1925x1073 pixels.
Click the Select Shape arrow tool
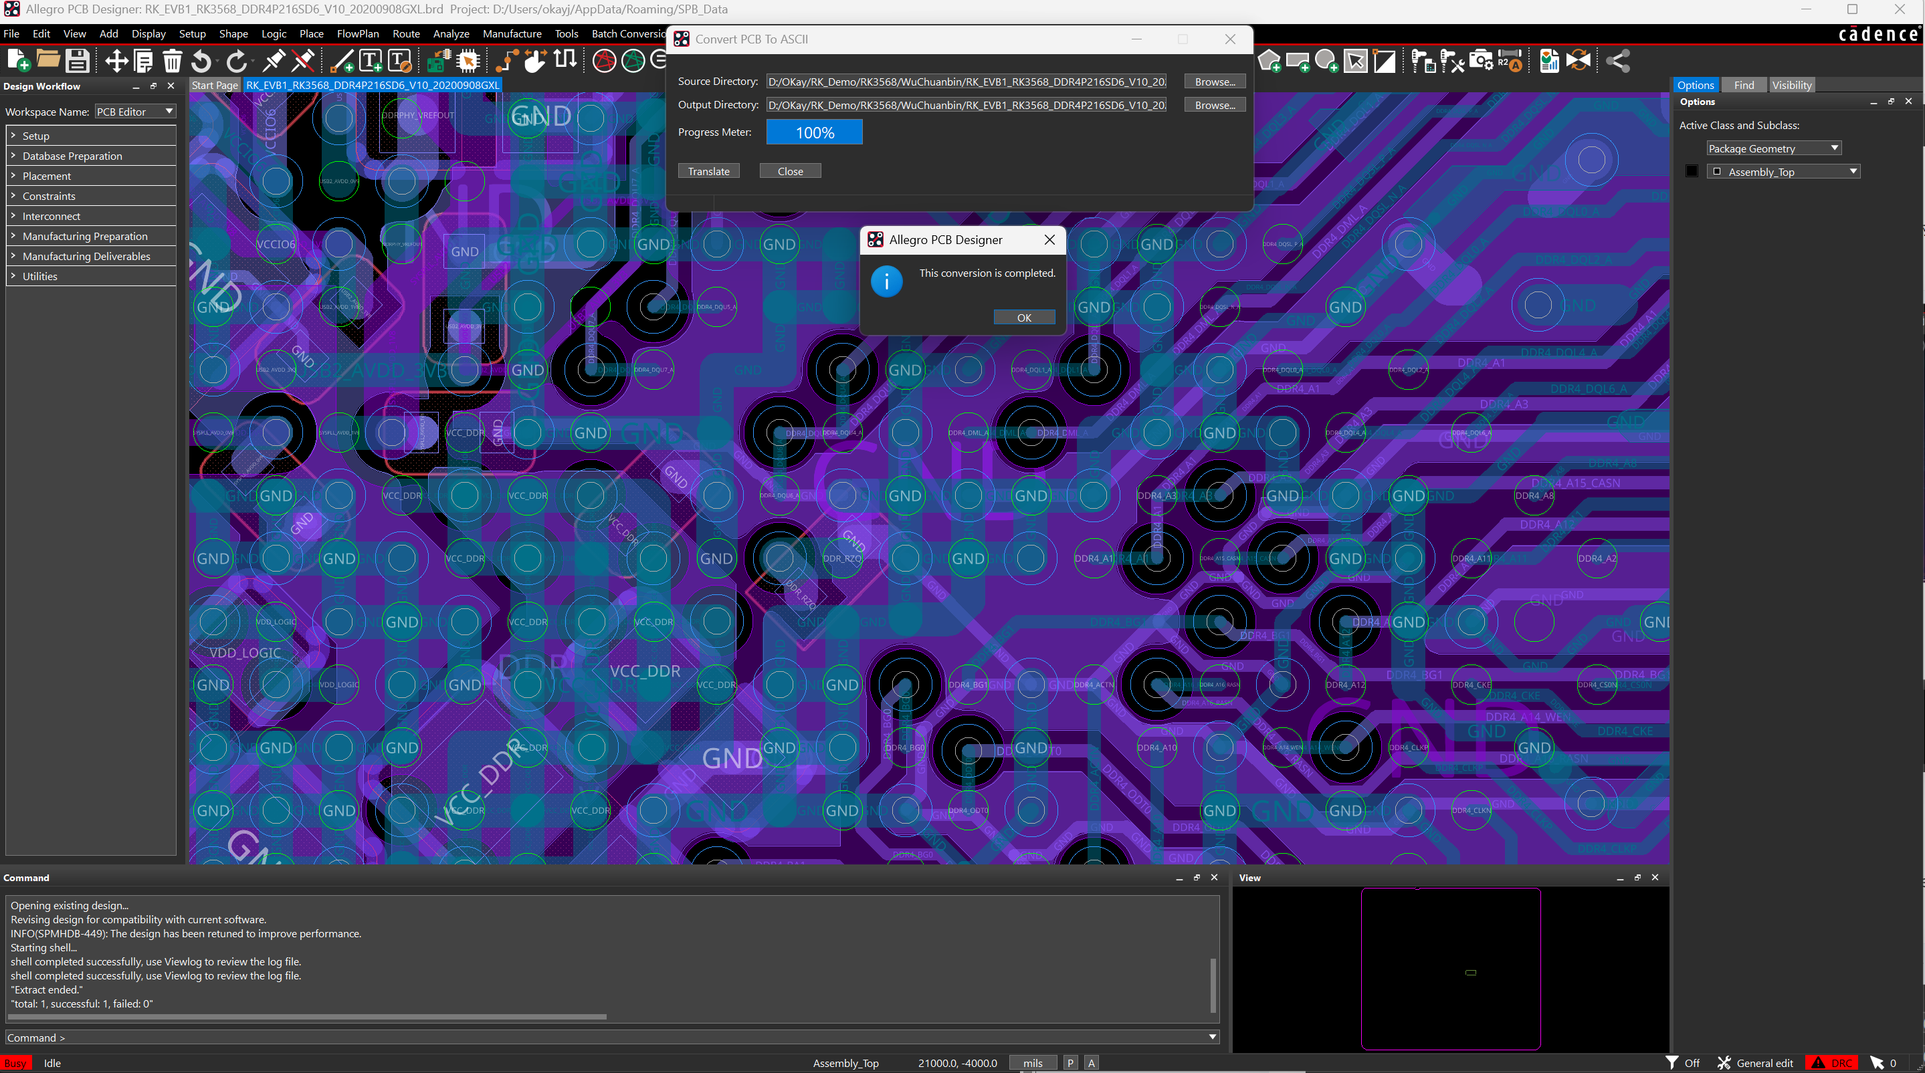click(1355, 60)
